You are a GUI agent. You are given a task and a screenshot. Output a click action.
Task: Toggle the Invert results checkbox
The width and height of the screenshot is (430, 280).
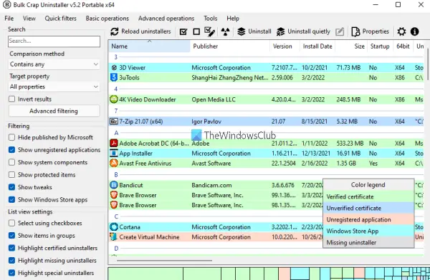11,99
